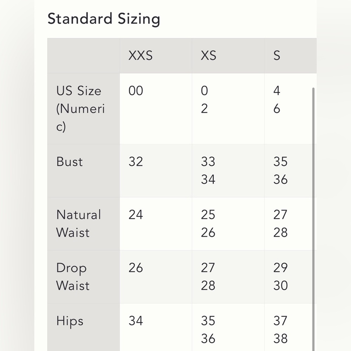The height and width of the screenshot is (351, 351).
Task: Click the XXS US size 00 cell
Action: [135, 91]
